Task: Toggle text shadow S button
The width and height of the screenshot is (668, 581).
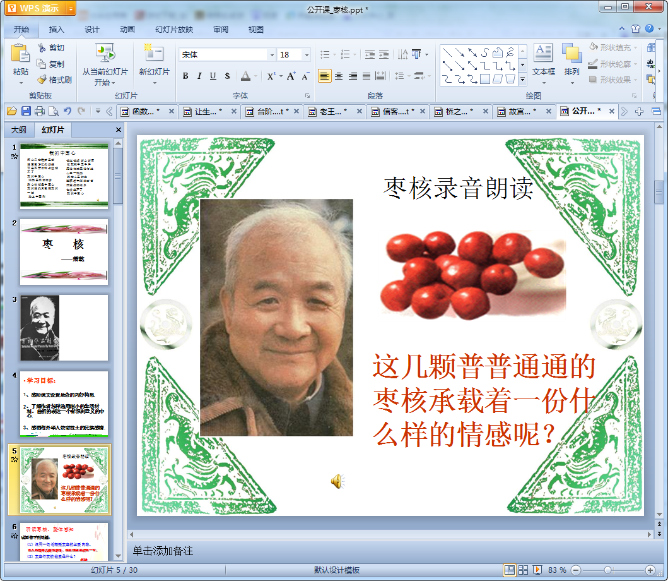Action: coord(227,76)
